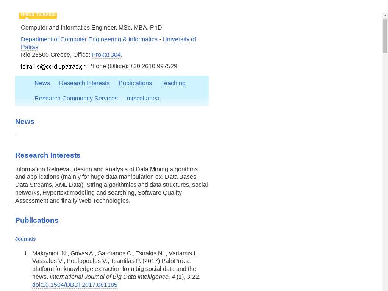Click the Journals subheading
Screen dimensions: 388x291
click(x=25, y=239)
